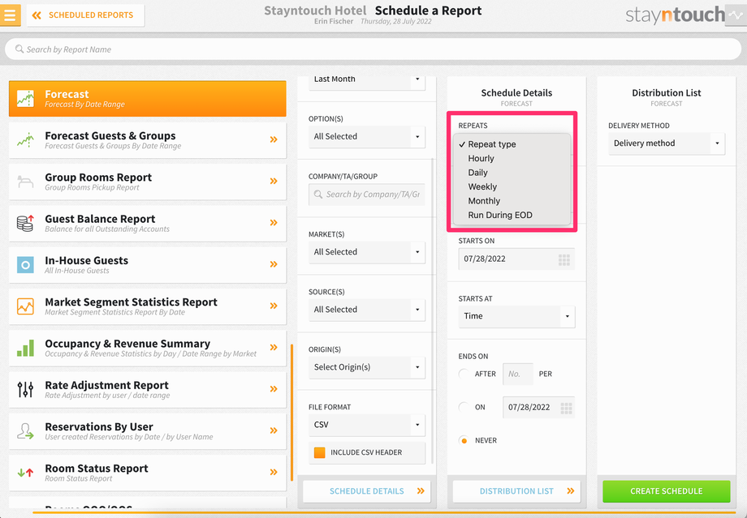Click the Market Segment Statistics chart icon
Viewport: 747px width, 518px height.
tap(25, 306)
